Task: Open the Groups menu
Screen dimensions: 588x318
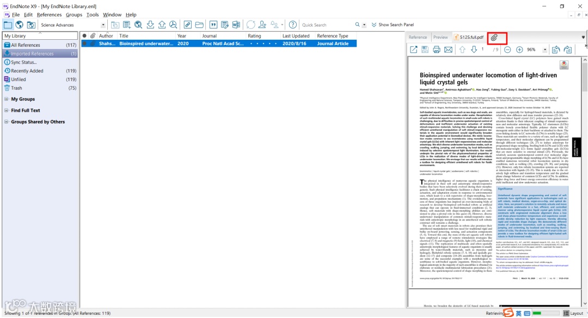Action: pos(74,15)
